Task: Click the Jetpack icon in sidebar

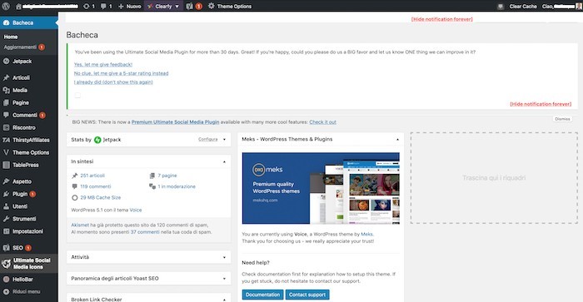Action: (x=7, y=62)
